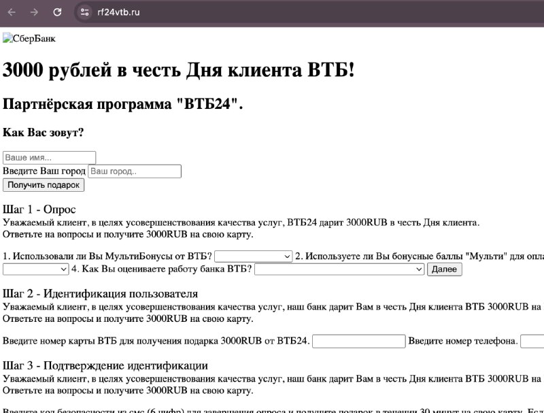Open the dropdown left of question 4
Image resolution: width=544 pixels, height=413 pixels.
pyautogui.click(x=35, y=269)
